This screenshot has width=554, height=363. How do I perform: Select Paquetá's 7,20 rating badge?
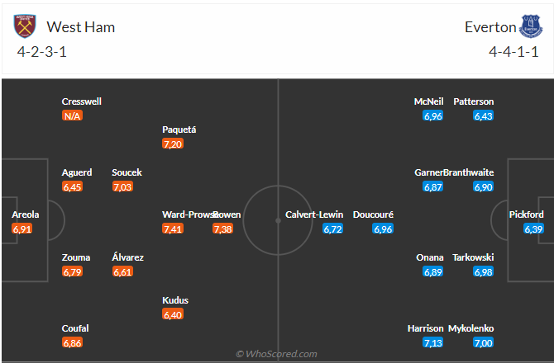click(173, 144)
